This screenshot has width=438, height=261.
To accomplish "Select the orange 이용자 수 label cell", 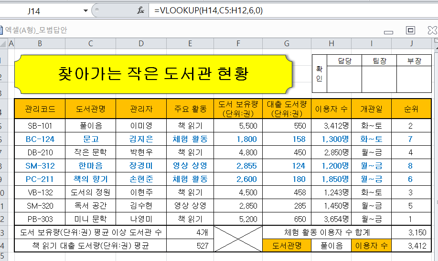I will 371,246.
